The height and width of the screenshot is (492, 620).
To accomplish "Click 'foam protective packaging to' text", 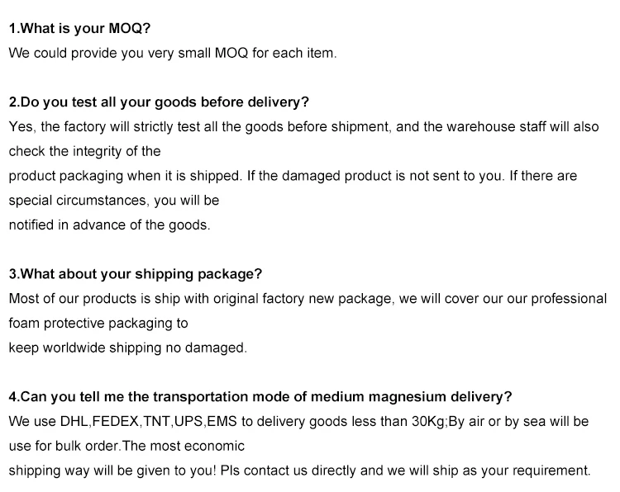I will point(98,323).
